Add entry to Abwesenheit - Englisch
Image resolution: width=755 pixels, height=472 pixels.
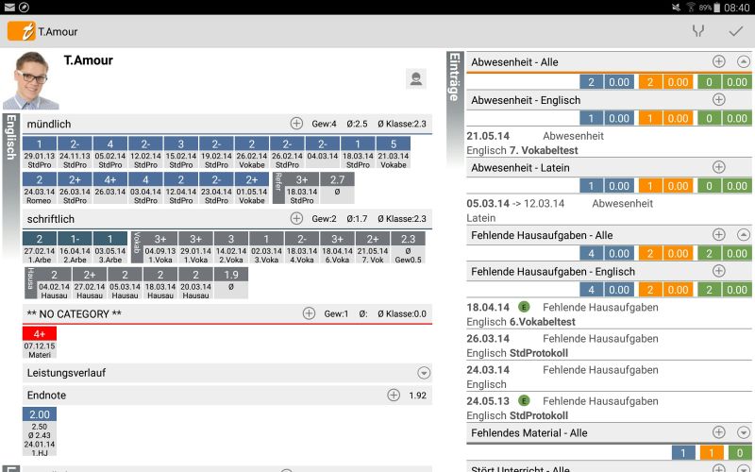pos(718,99)
